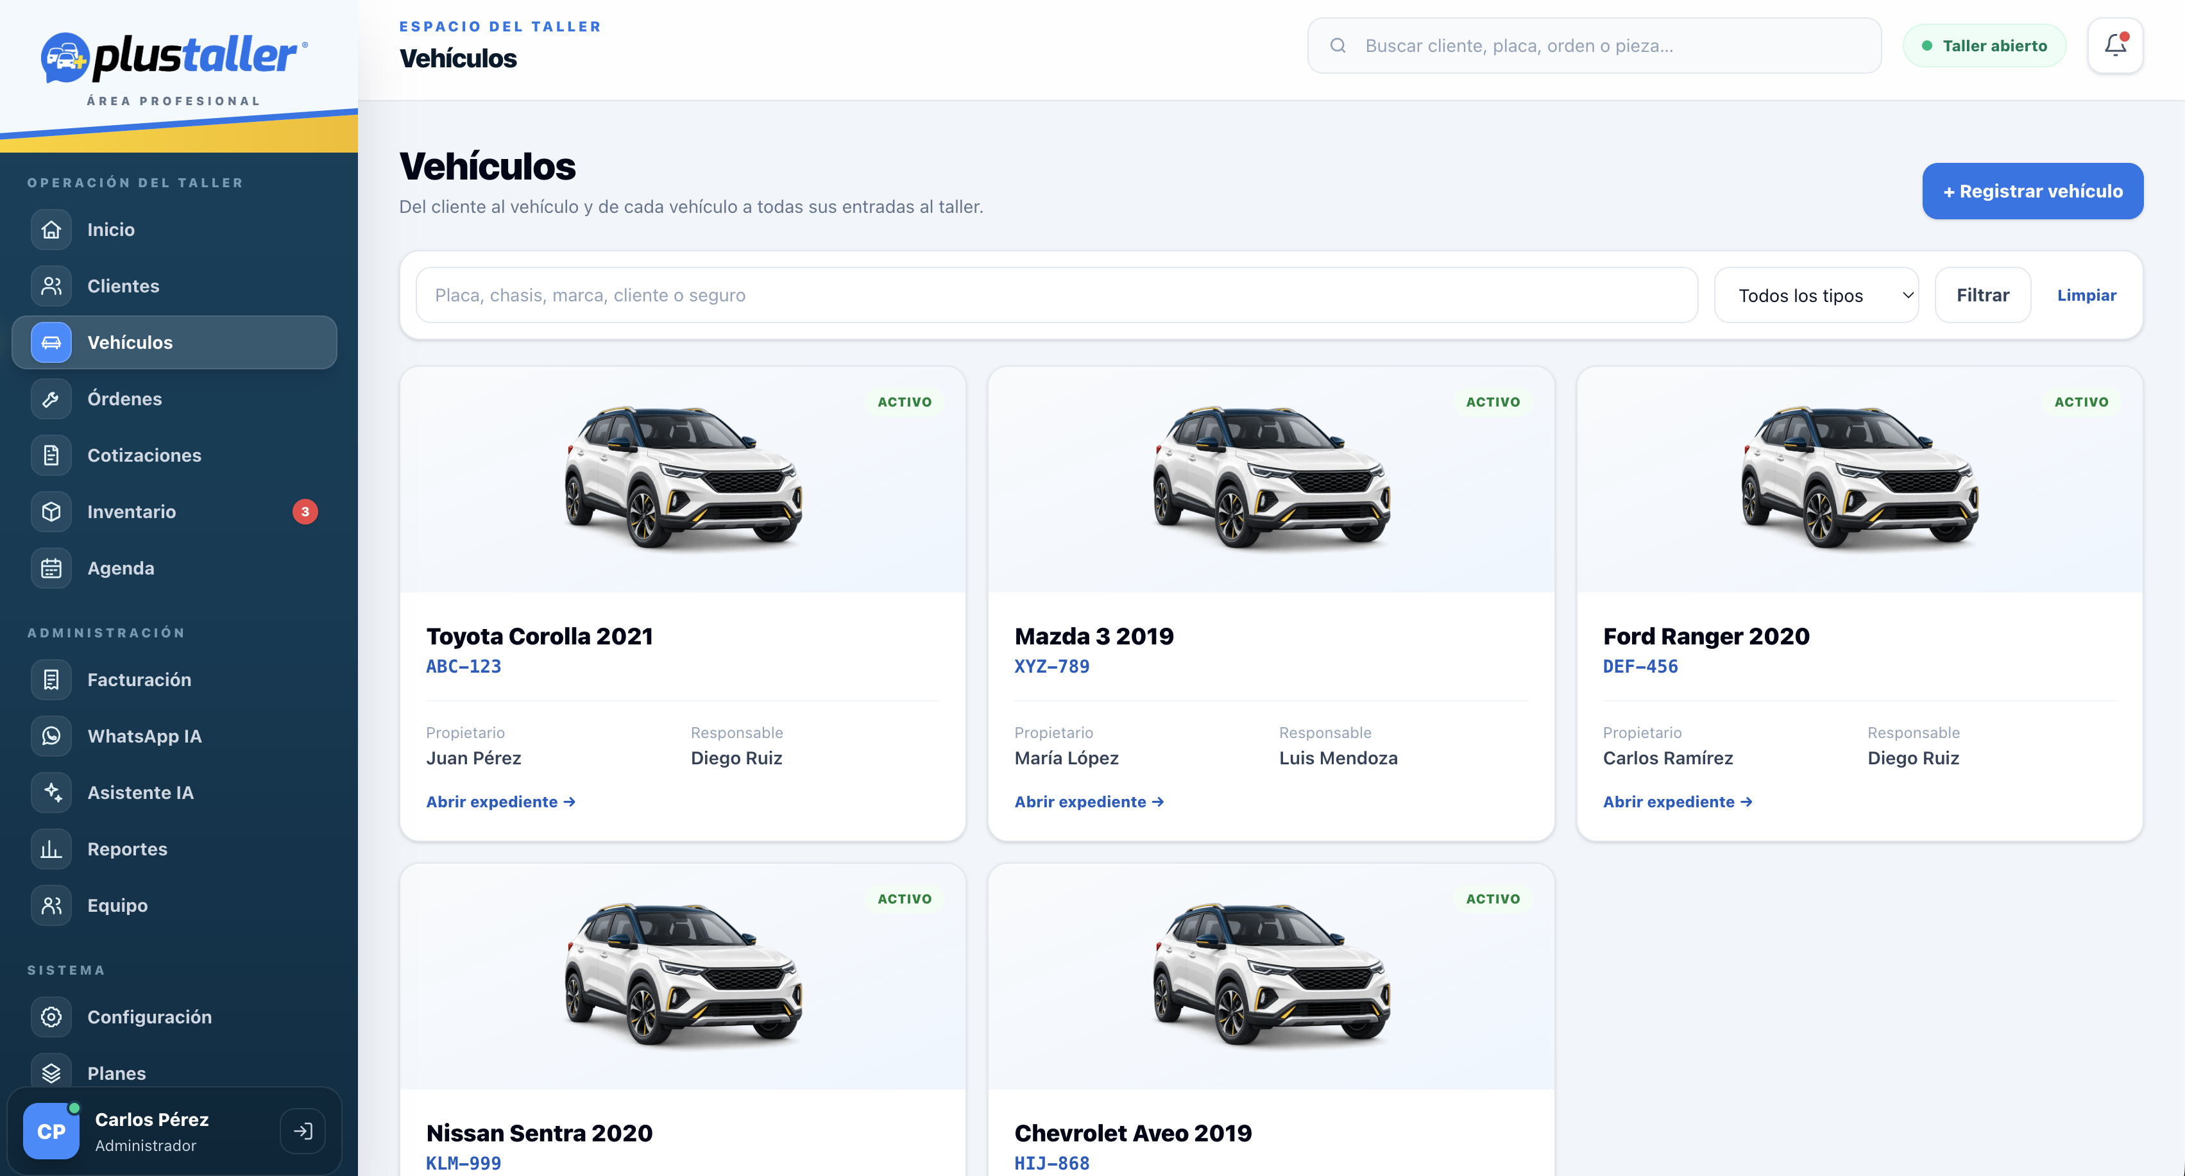Select Inventario menu item
This screenshot has height=1176, width=2185.
174,511
